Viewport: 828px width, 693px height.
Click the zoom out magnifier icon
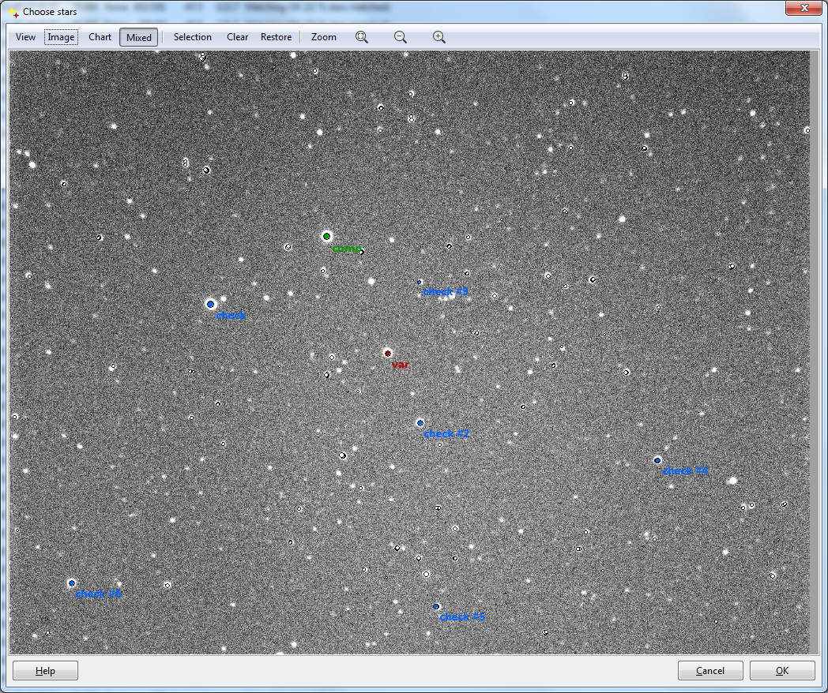(401, 37)
